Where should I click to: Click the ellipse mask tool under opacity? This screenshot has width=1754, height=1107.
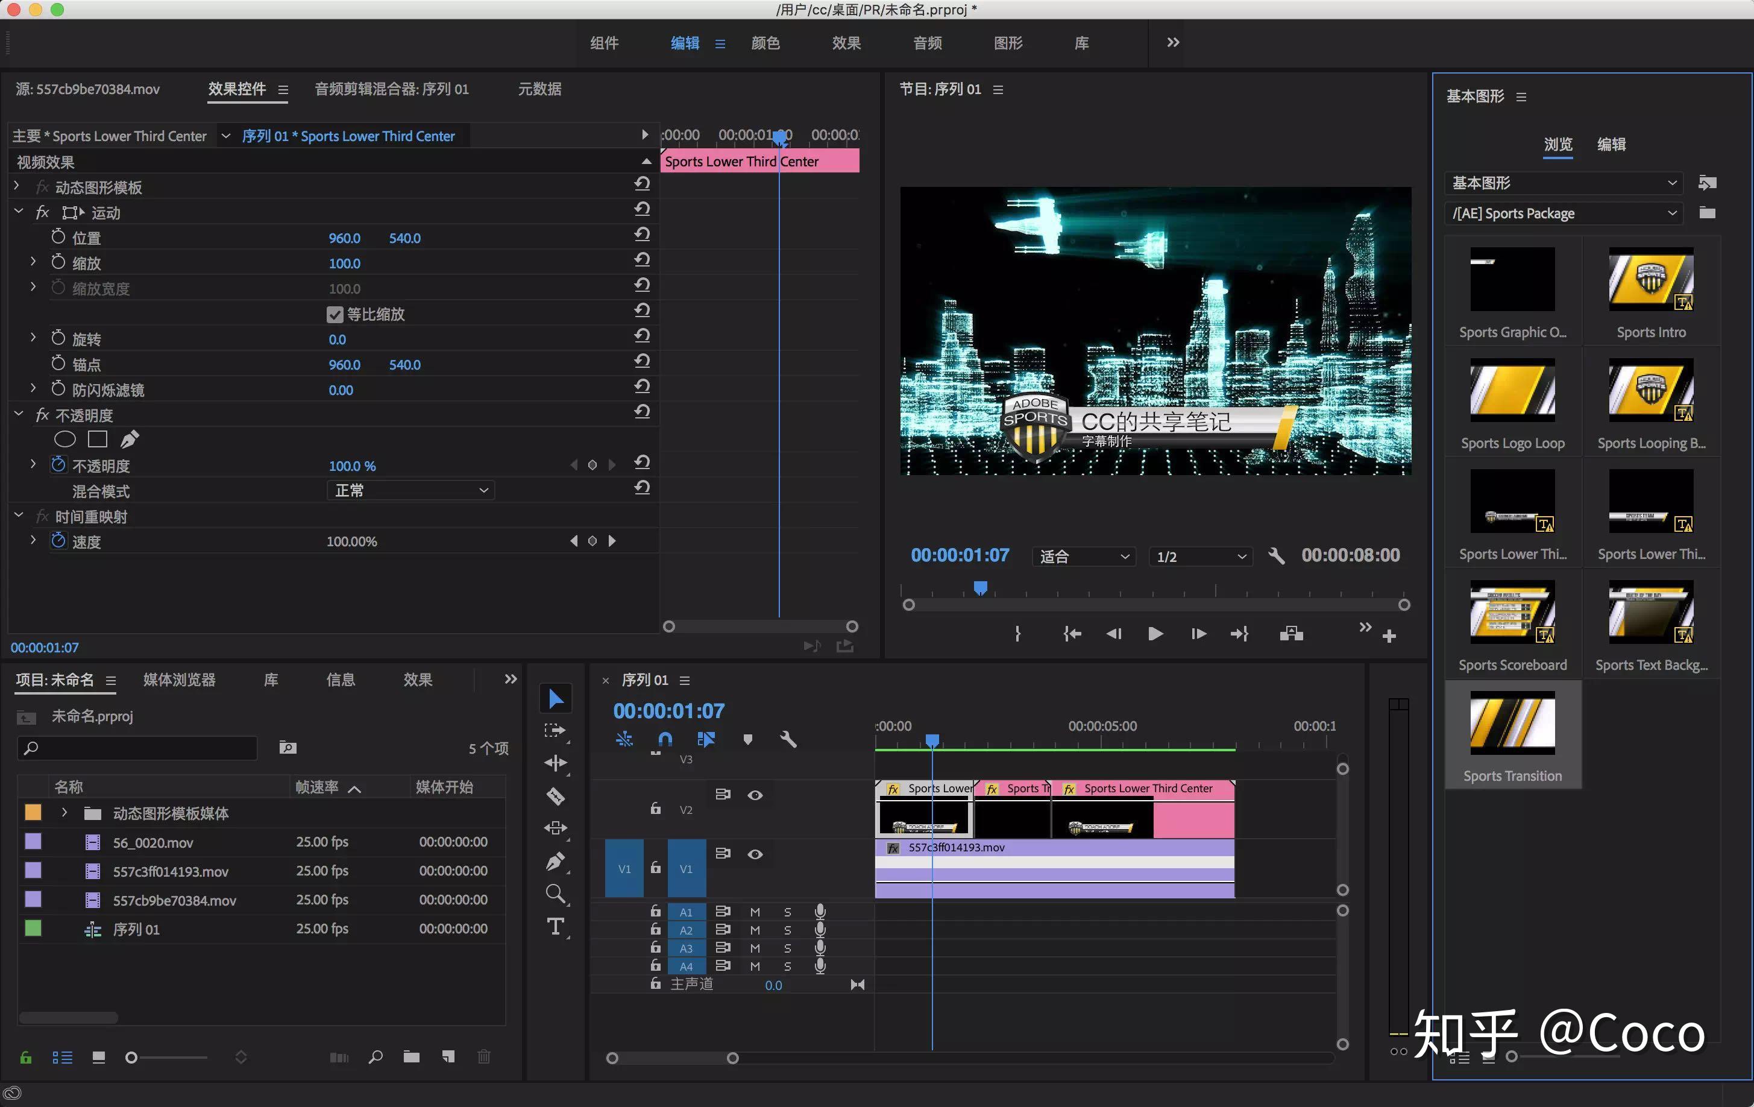[65, 440]
